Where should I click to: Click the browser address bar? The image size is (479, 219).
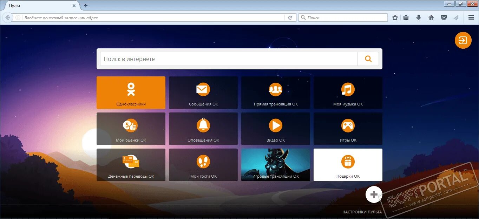tap(154, 18)
